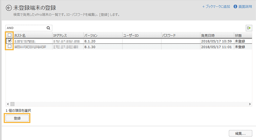The width and height of the screenshot is (256, 140).
Task: Toggle the select-all header checkbox
Action: click(10, 35)
